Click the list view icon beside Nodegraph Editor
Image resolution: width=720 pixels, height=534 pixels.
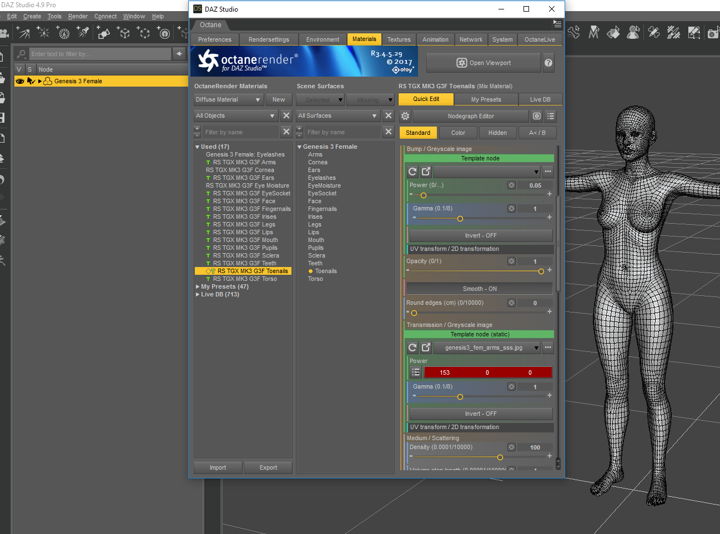coord(551,116)
